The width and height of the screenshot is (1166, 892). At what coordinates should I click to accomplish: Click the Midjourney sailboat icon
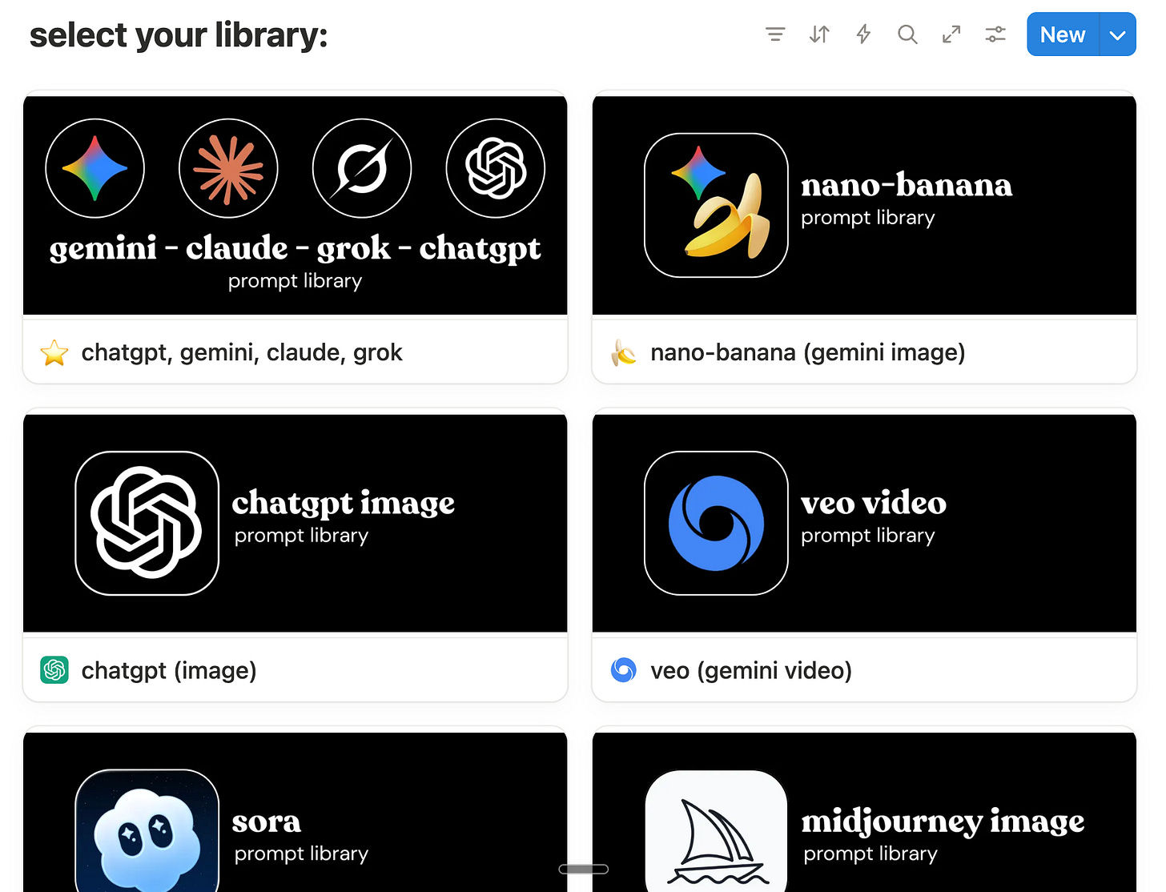(716, 831)
